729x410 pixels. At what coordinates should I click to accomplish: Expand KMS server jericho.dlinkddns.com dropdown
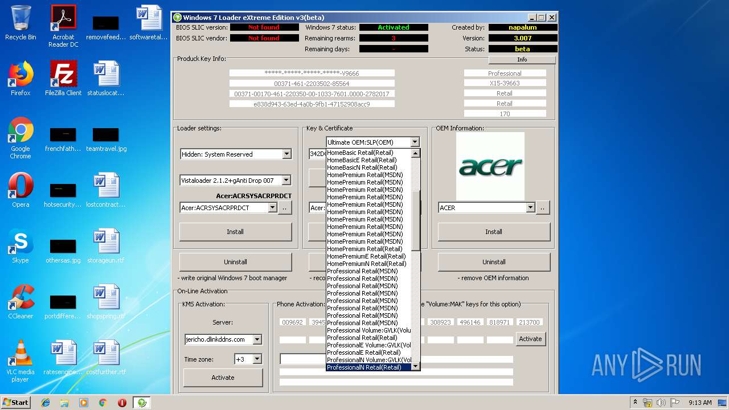click(257, 339)
